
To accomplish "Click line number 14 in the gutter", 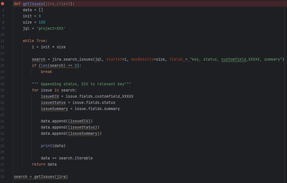I will pyautogui.click(x=2, y=60).
